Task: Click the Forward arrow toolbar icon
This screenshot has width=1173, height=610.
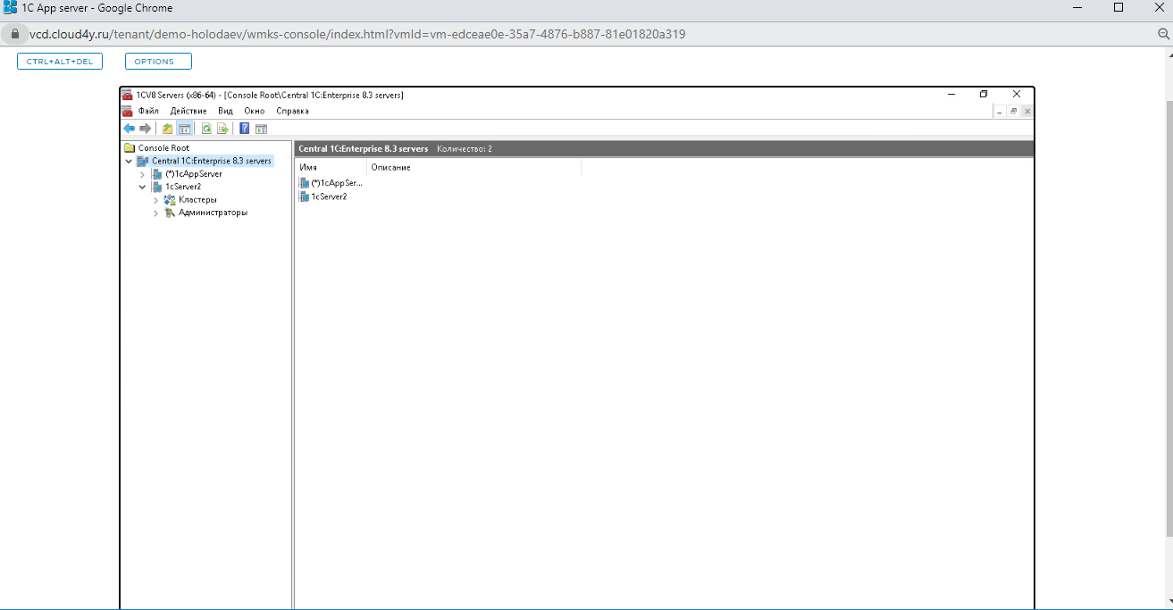Action: tap(145, 129)
